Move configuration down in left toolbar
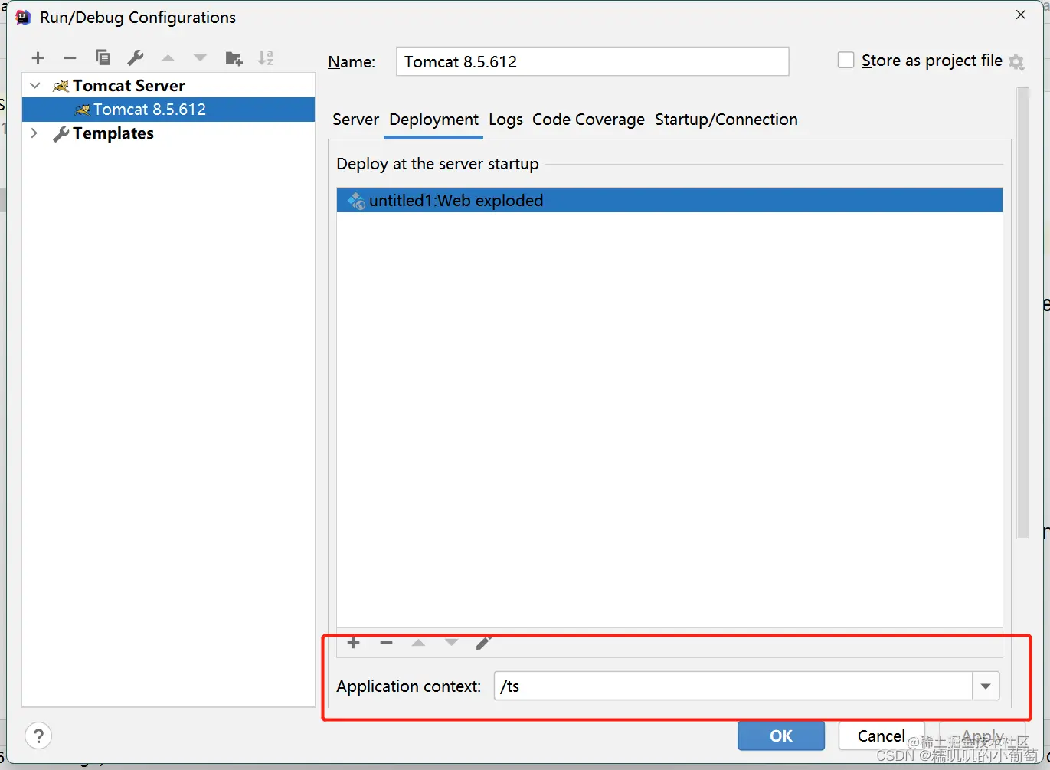 [x=200, y=58]
